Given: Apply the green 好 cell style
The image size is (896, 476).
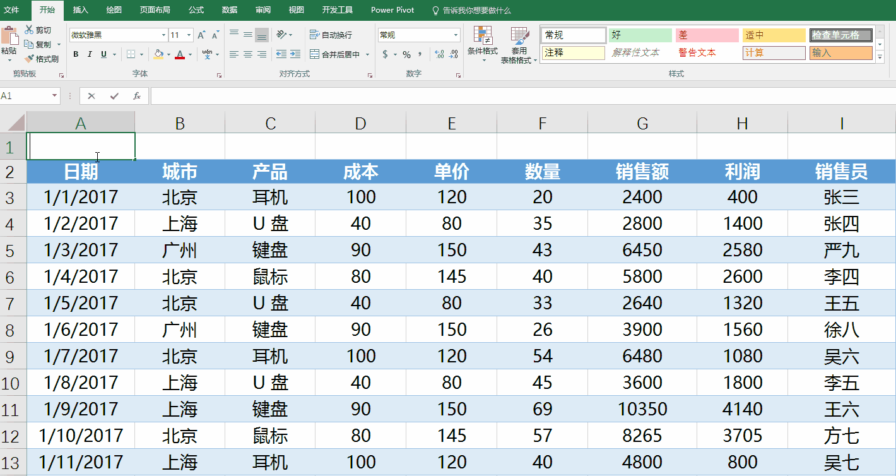Looking at the screenshot, I should (640, 35).
